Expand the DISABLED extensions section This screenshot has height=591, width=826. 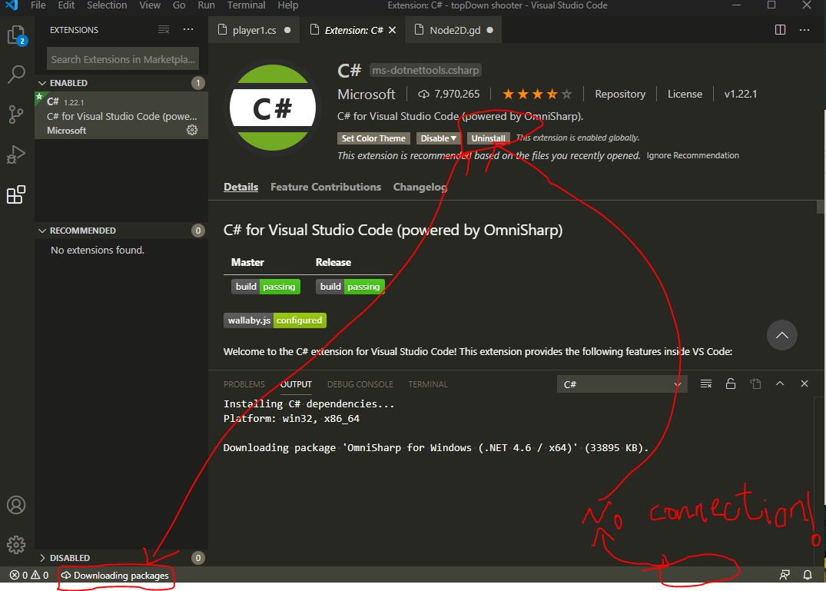[x=68, y=557]
